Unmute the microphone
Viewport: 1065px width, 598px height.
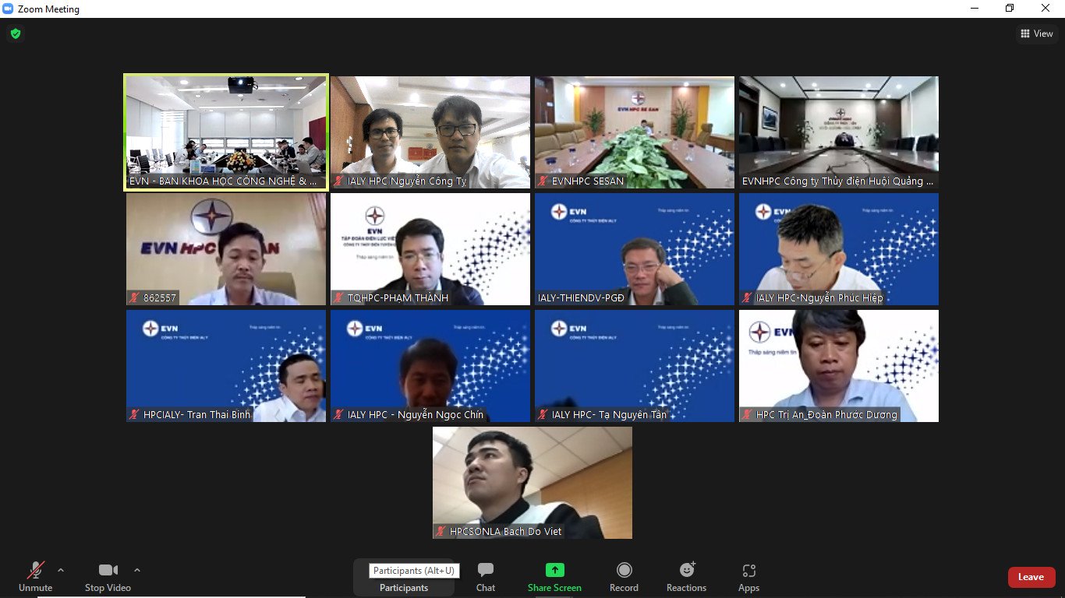coord(35,577)
